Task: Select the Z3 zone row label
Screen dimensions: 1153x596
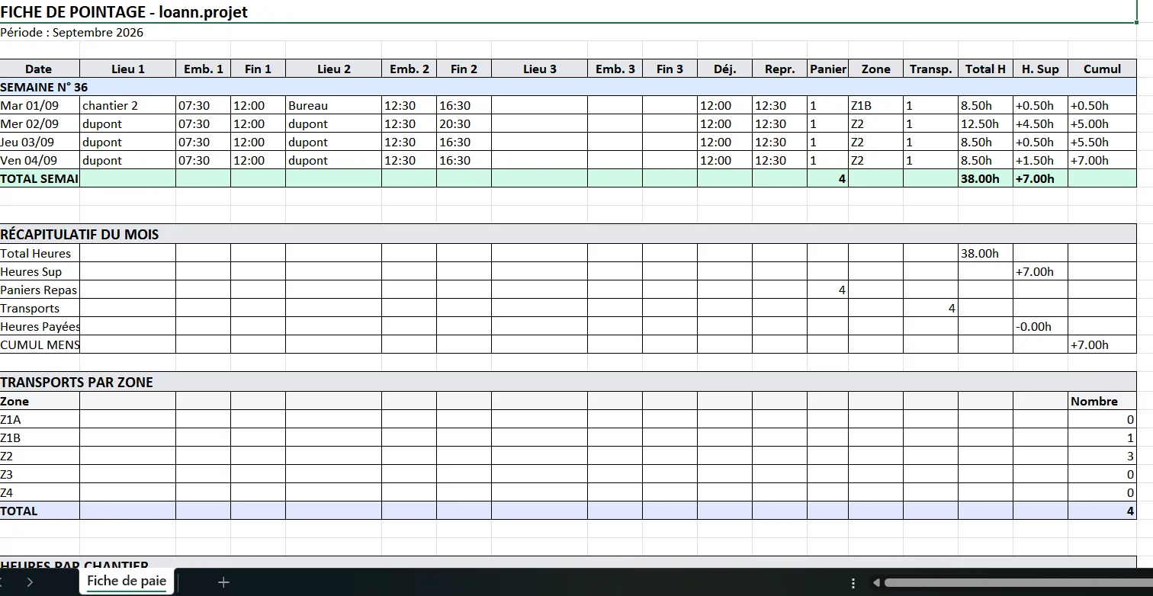Action: [x=40, y=474]
